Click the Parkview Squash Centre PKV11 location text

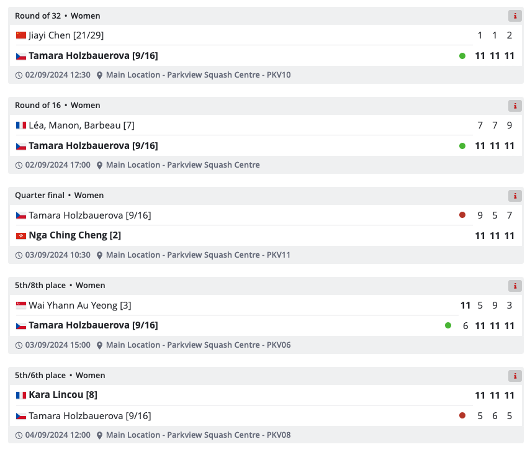[x=198, y=255]
